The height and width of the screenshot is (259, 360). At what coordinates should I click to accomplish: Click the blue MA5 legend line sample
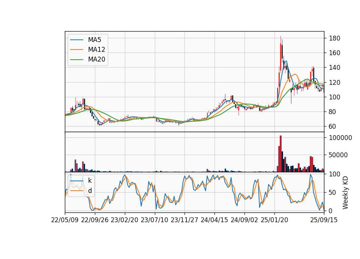point(76,40)
